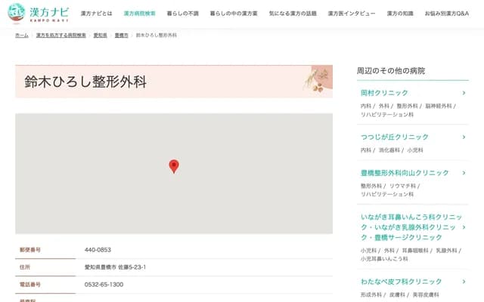Open 暮らしの不調 menu item
Viewport: 484px width, 302px height.
[183, 14]
